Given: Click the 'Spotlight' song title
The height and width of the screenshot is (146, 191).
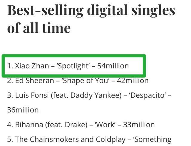Looking at the screenshot, I should pyautogui.click(x=73, y=66).
